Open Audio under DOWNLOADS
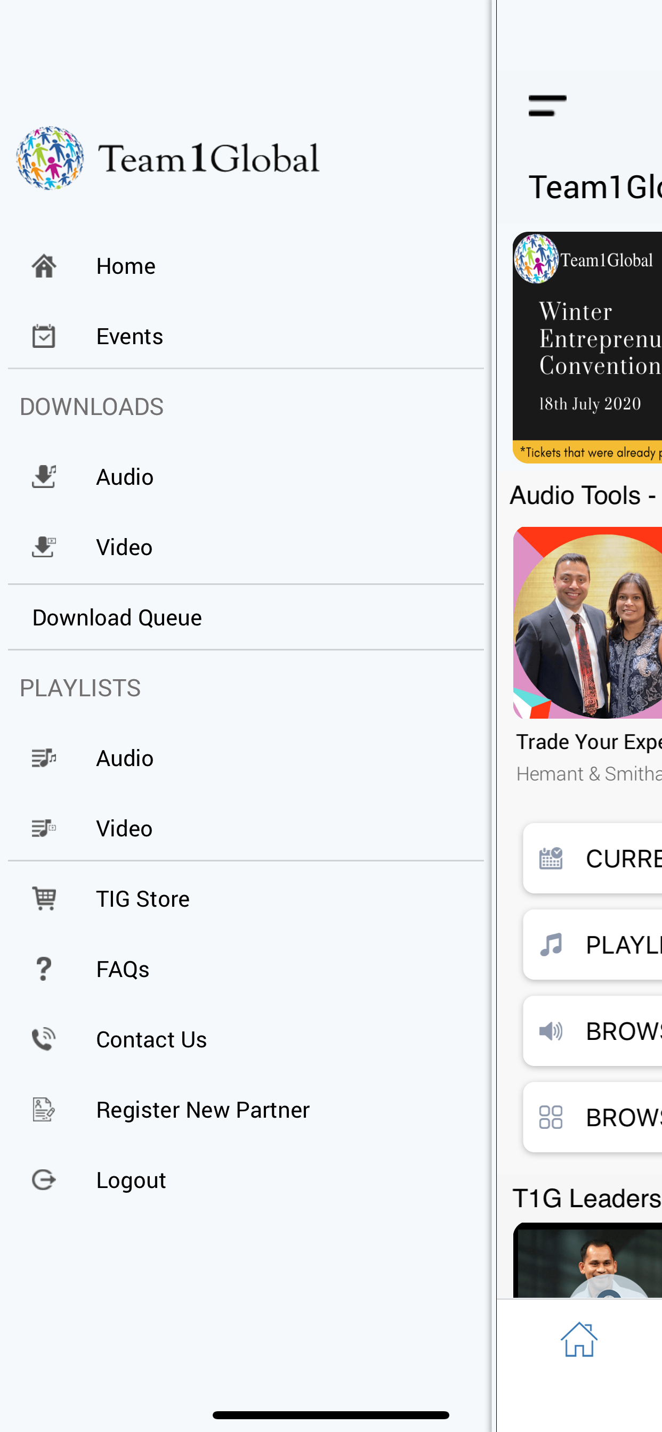Image resolution: width=662 pixels, height=1432 pixels. pos(246,477)
